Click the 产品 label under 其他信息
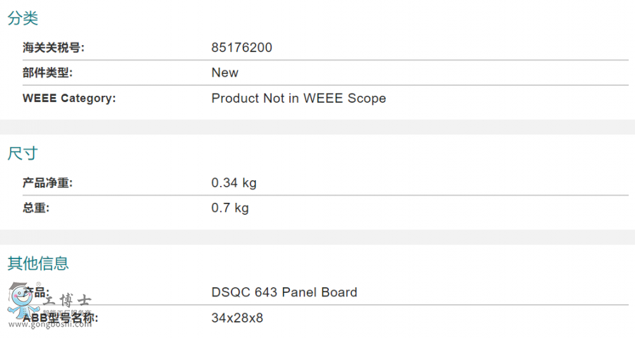Screen dimensions: 635x338 click(x=36, y=292)
